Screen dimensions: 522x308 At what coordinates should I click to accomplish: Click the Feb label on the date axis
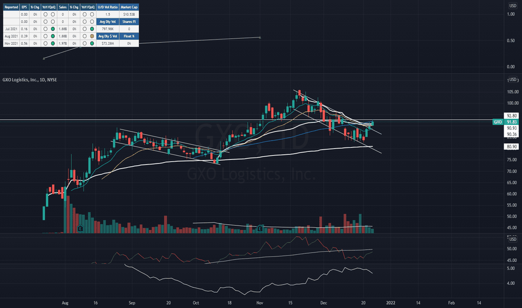pos(451,302)
